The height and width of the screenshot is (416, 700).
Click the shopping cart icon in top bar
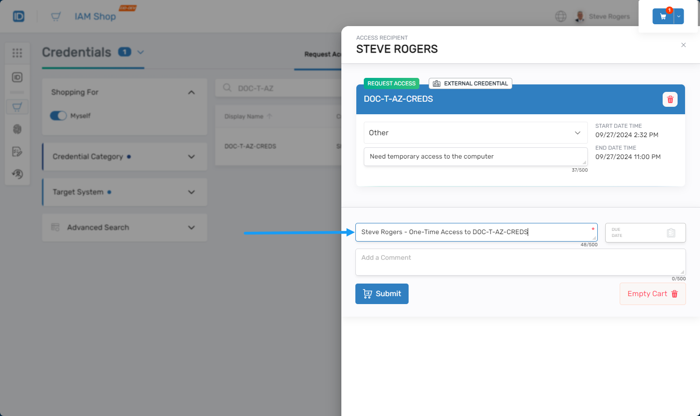click(x=663, y=16)
